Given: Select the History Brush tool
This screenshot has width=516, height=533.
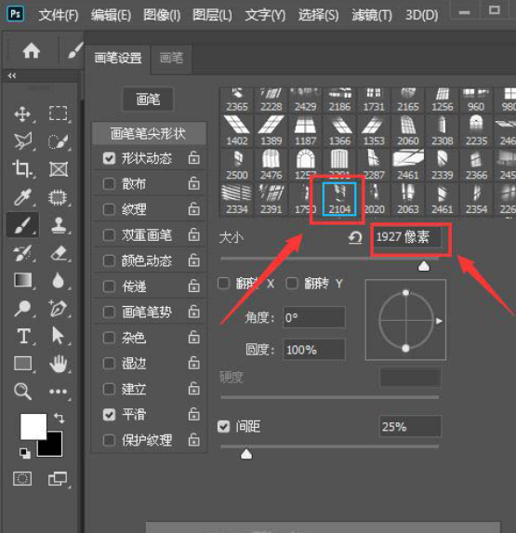Looking at the screenshot, I should pyautogui.click(x=22, y=253).
